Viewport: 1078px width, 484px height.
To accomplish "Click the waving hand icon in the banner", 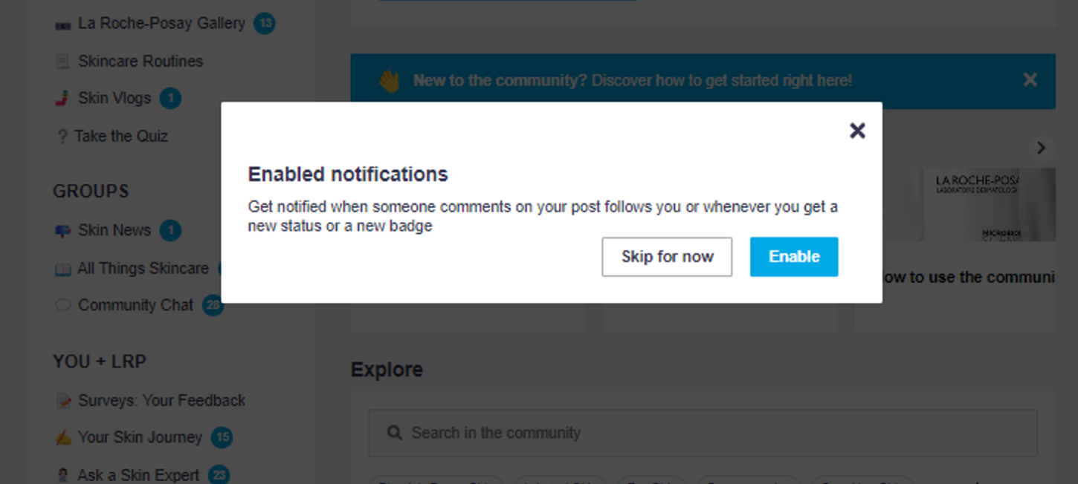I will [390, 81].
